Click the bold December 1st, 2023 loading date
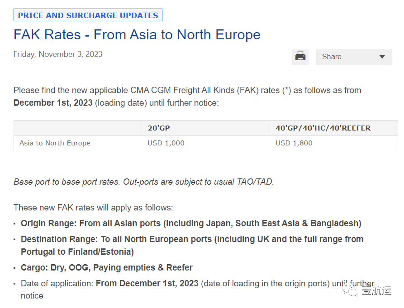 (53, 103)
